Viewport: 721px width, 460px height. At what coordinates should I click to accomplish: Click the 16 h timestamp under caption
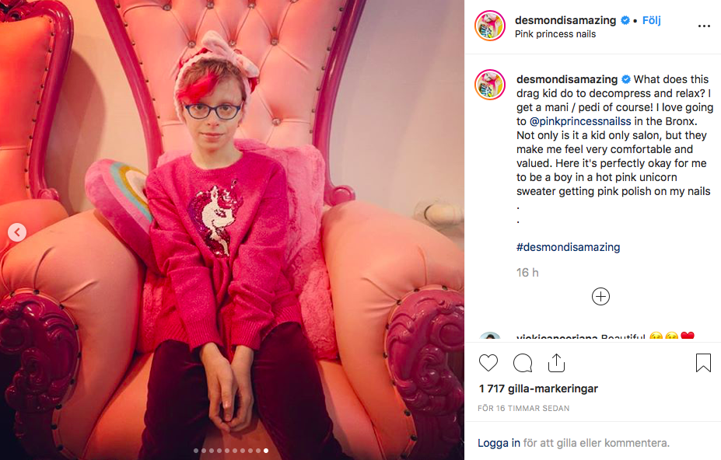click(527, 273)
